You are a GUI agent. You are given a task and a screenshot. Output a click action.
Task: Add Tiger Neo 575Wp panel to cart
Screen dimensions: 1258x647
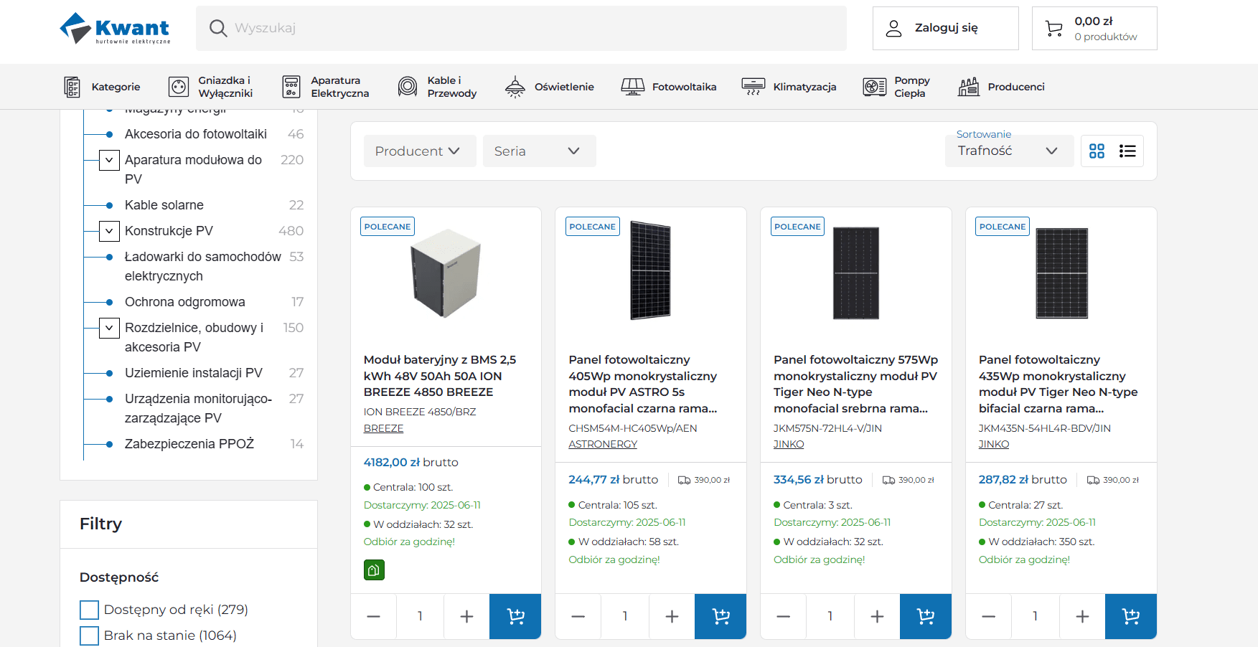point(926,616)
